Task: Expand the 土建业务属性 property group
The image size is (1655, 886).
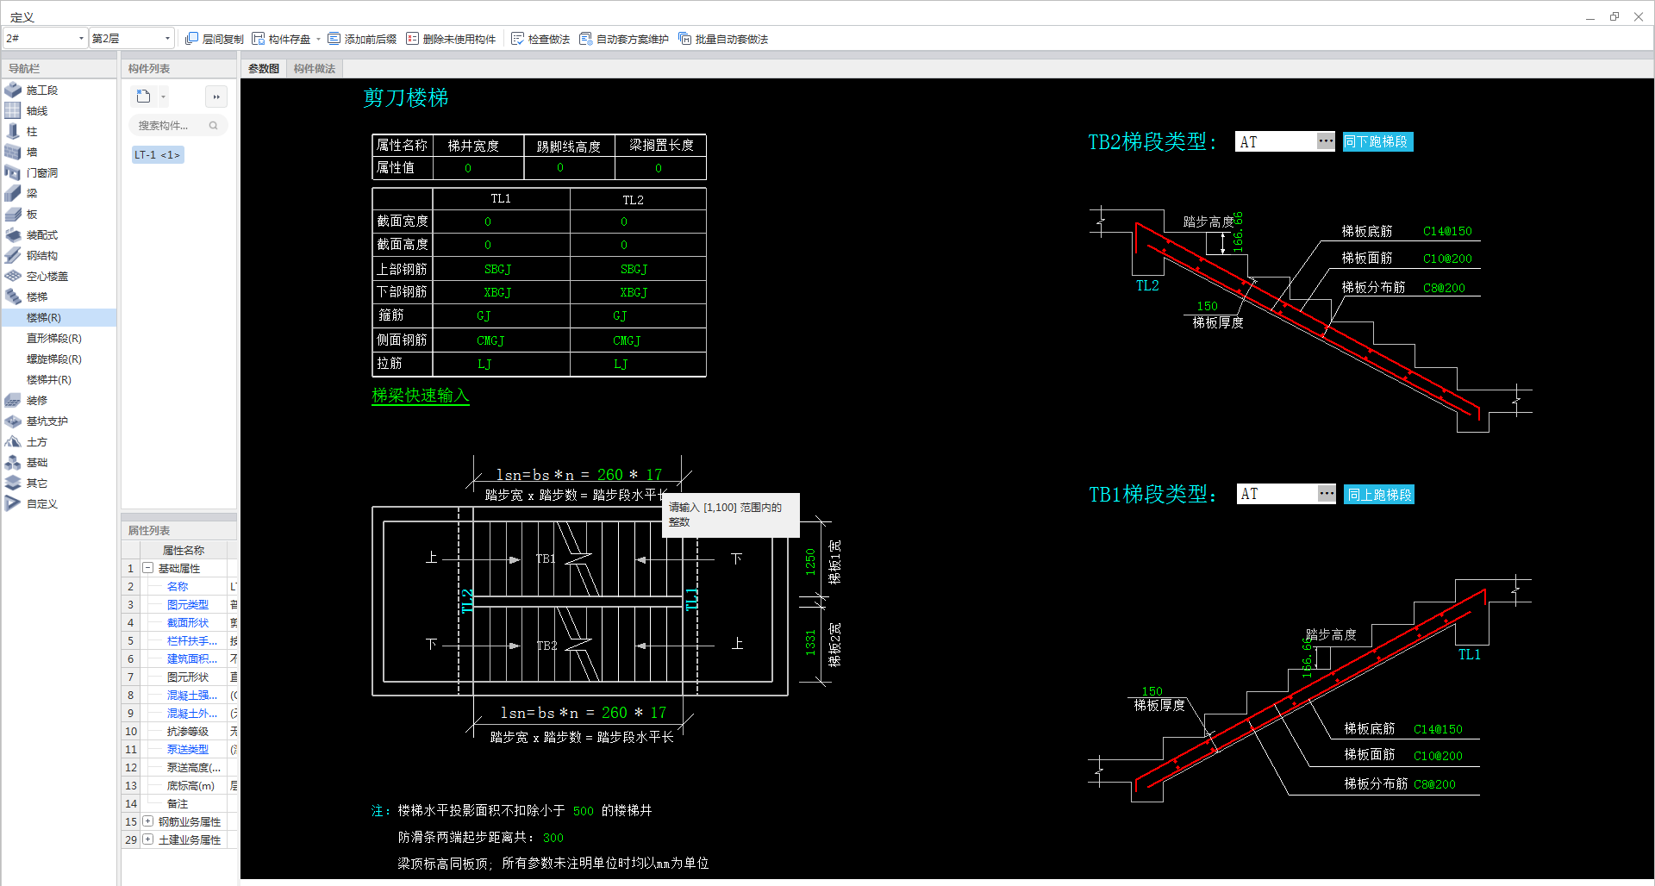Action: click(x=148, y=839)
